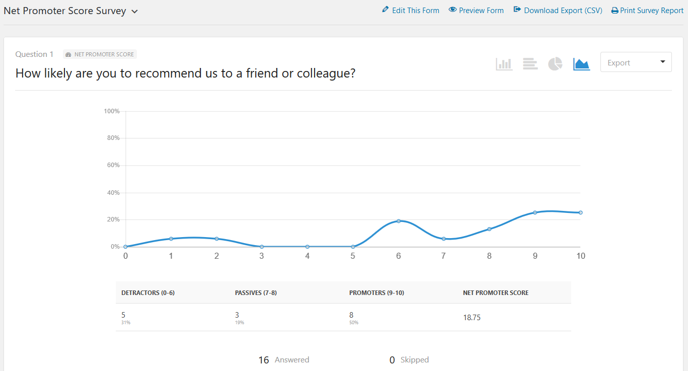Click the gauge icon in Net Promoter Score badge

(68, 54)
